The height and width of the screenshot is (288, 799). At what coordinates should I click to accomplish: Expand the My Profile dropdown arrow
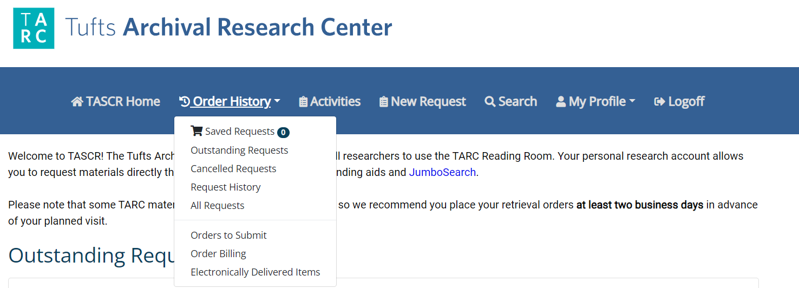(632, 102)
